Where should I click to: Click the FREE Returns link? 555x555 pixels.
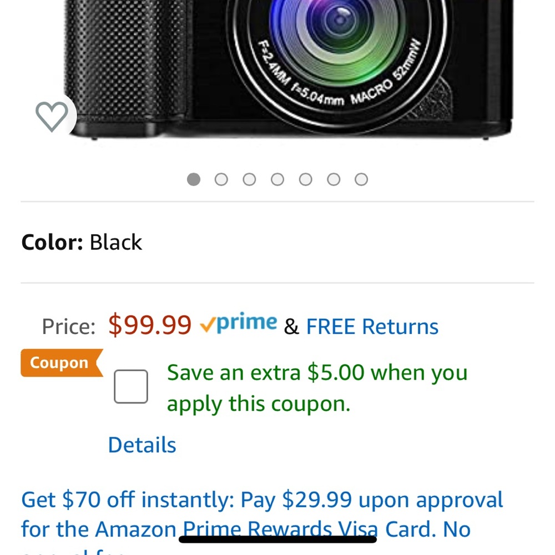click(371, 326)
